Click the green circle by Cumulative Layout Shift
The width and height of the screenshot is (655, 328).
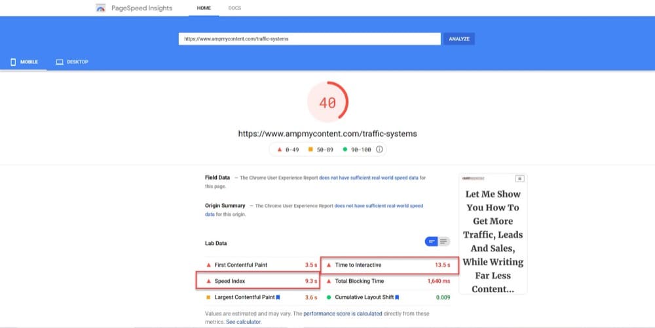click(329, 297)
